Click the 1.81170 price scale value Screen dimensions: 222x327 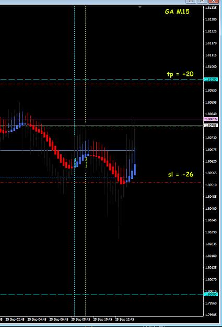click(211, 43)
